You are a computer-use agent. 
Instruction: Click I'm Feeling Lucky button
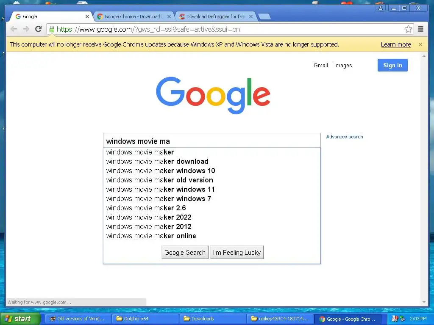[x=237, y=252]
